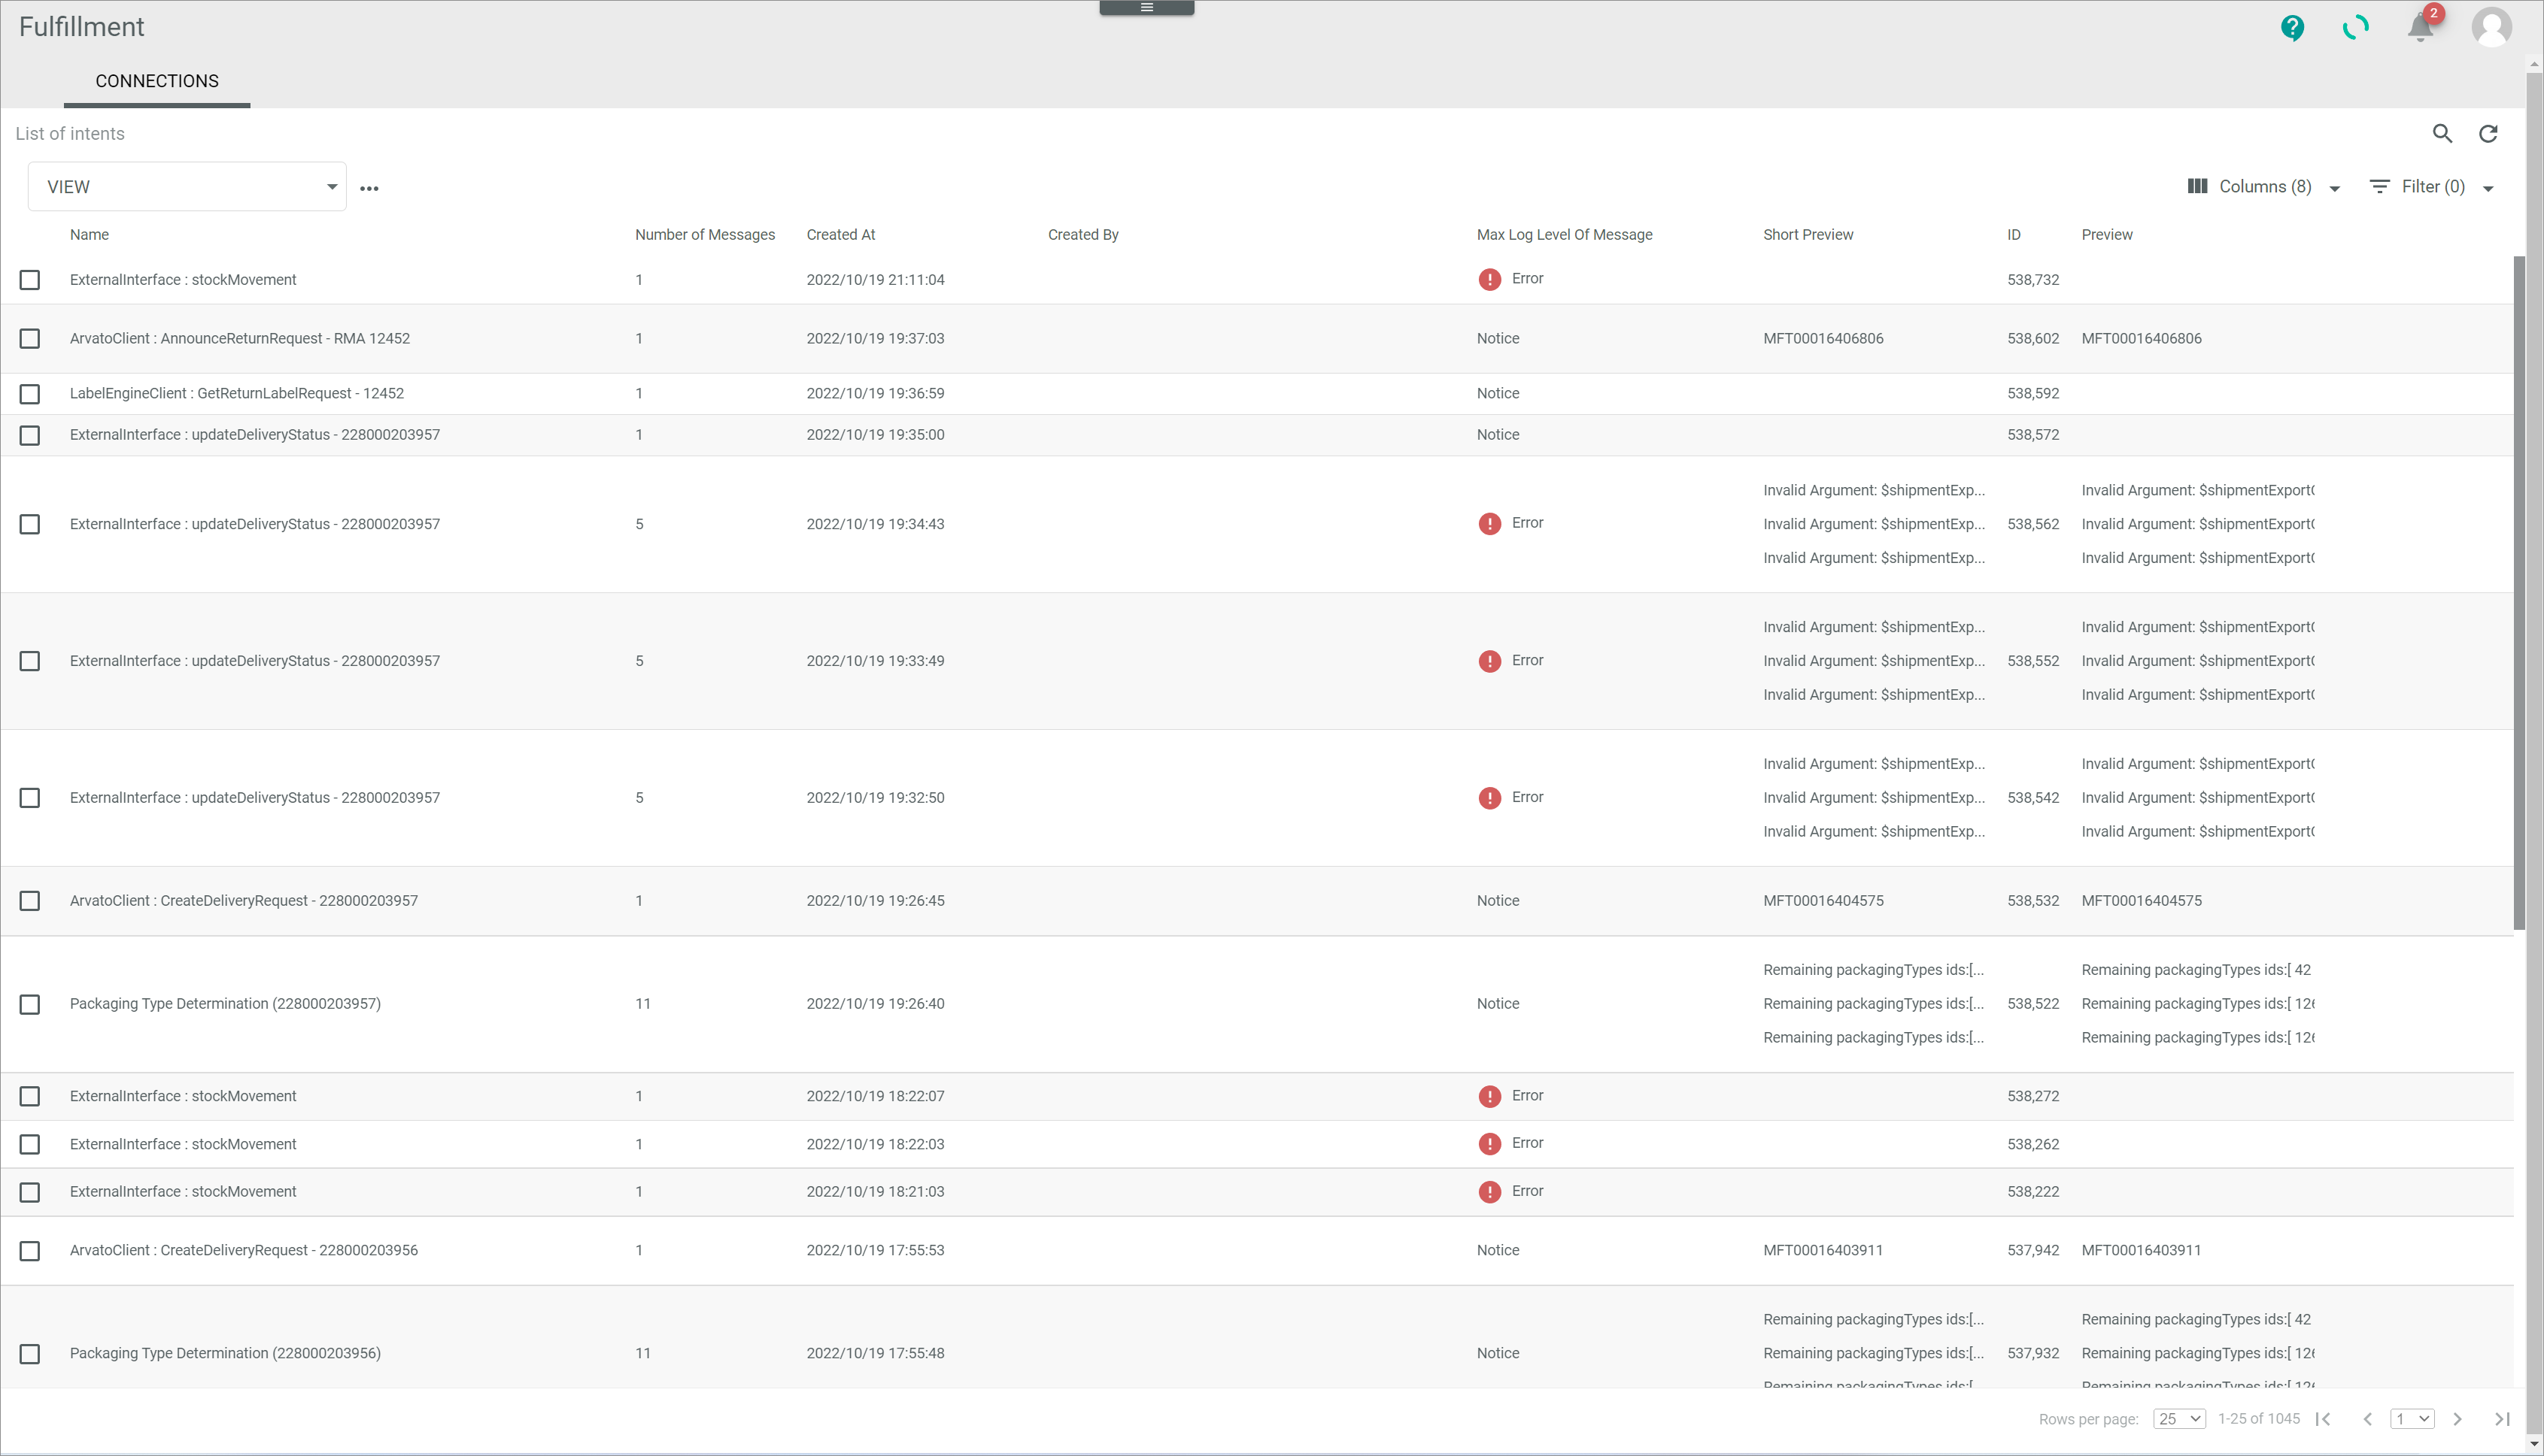
Task: Open the user profile avatar
Action: [2490, 27]
